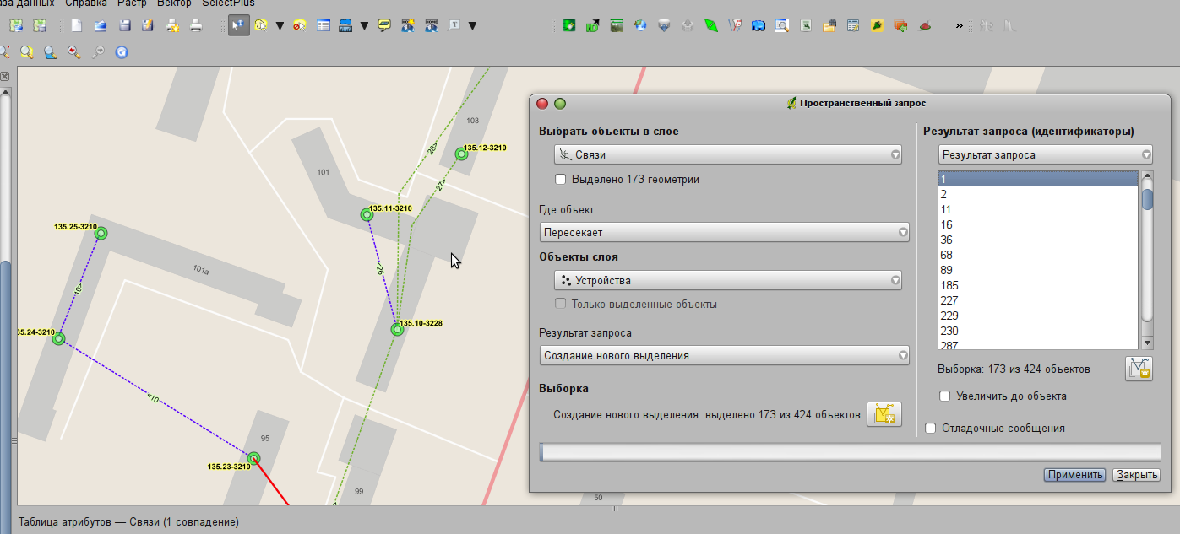Click the blue elephant PostGIS icon
This screenshot has width=1180, height=534.
(758, 25)
